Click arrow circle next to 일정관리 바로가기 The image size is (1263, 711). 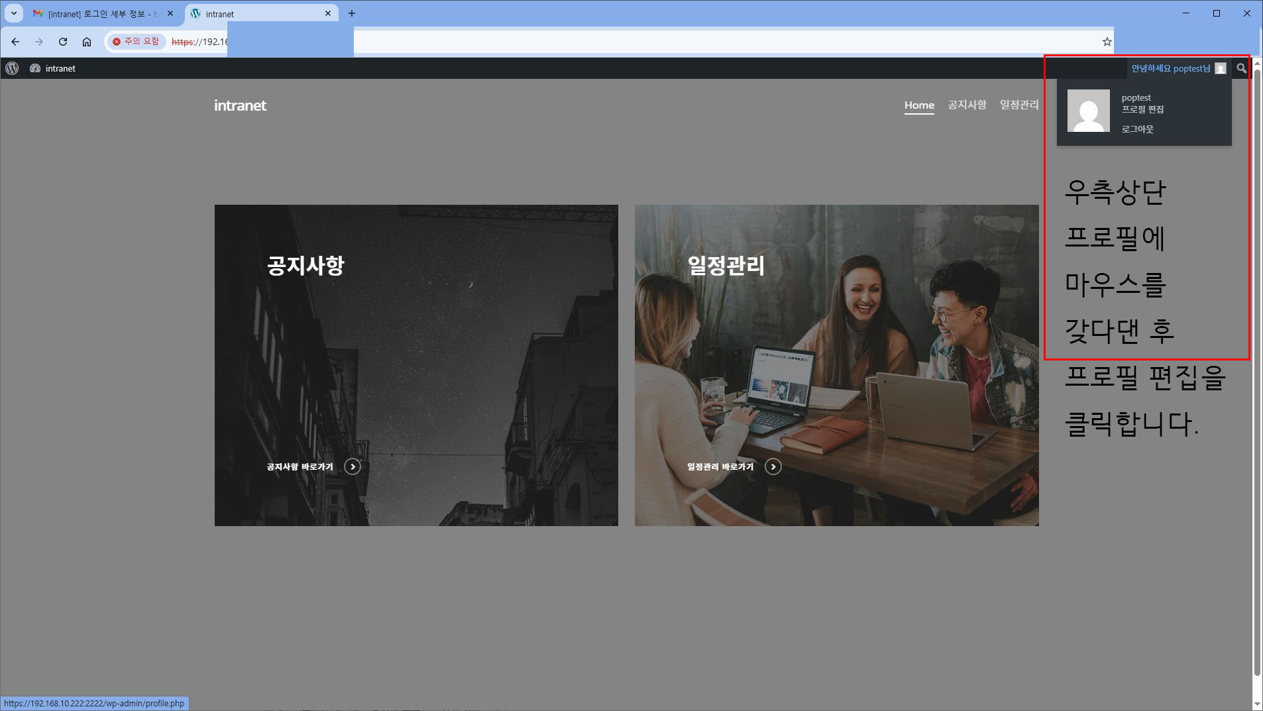click(x=773, y=467)
